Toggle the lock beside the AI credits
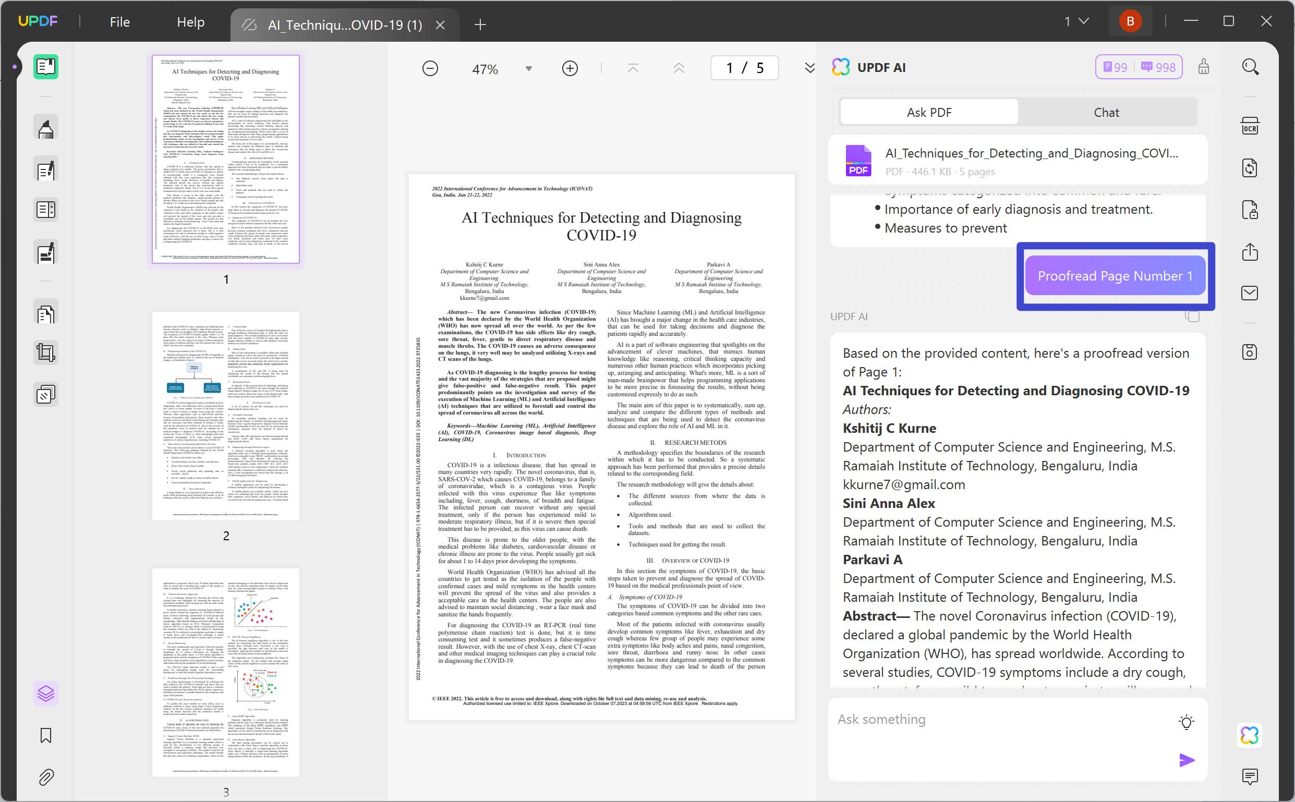Screen dimensions: 1295x802 point(1204,67)
